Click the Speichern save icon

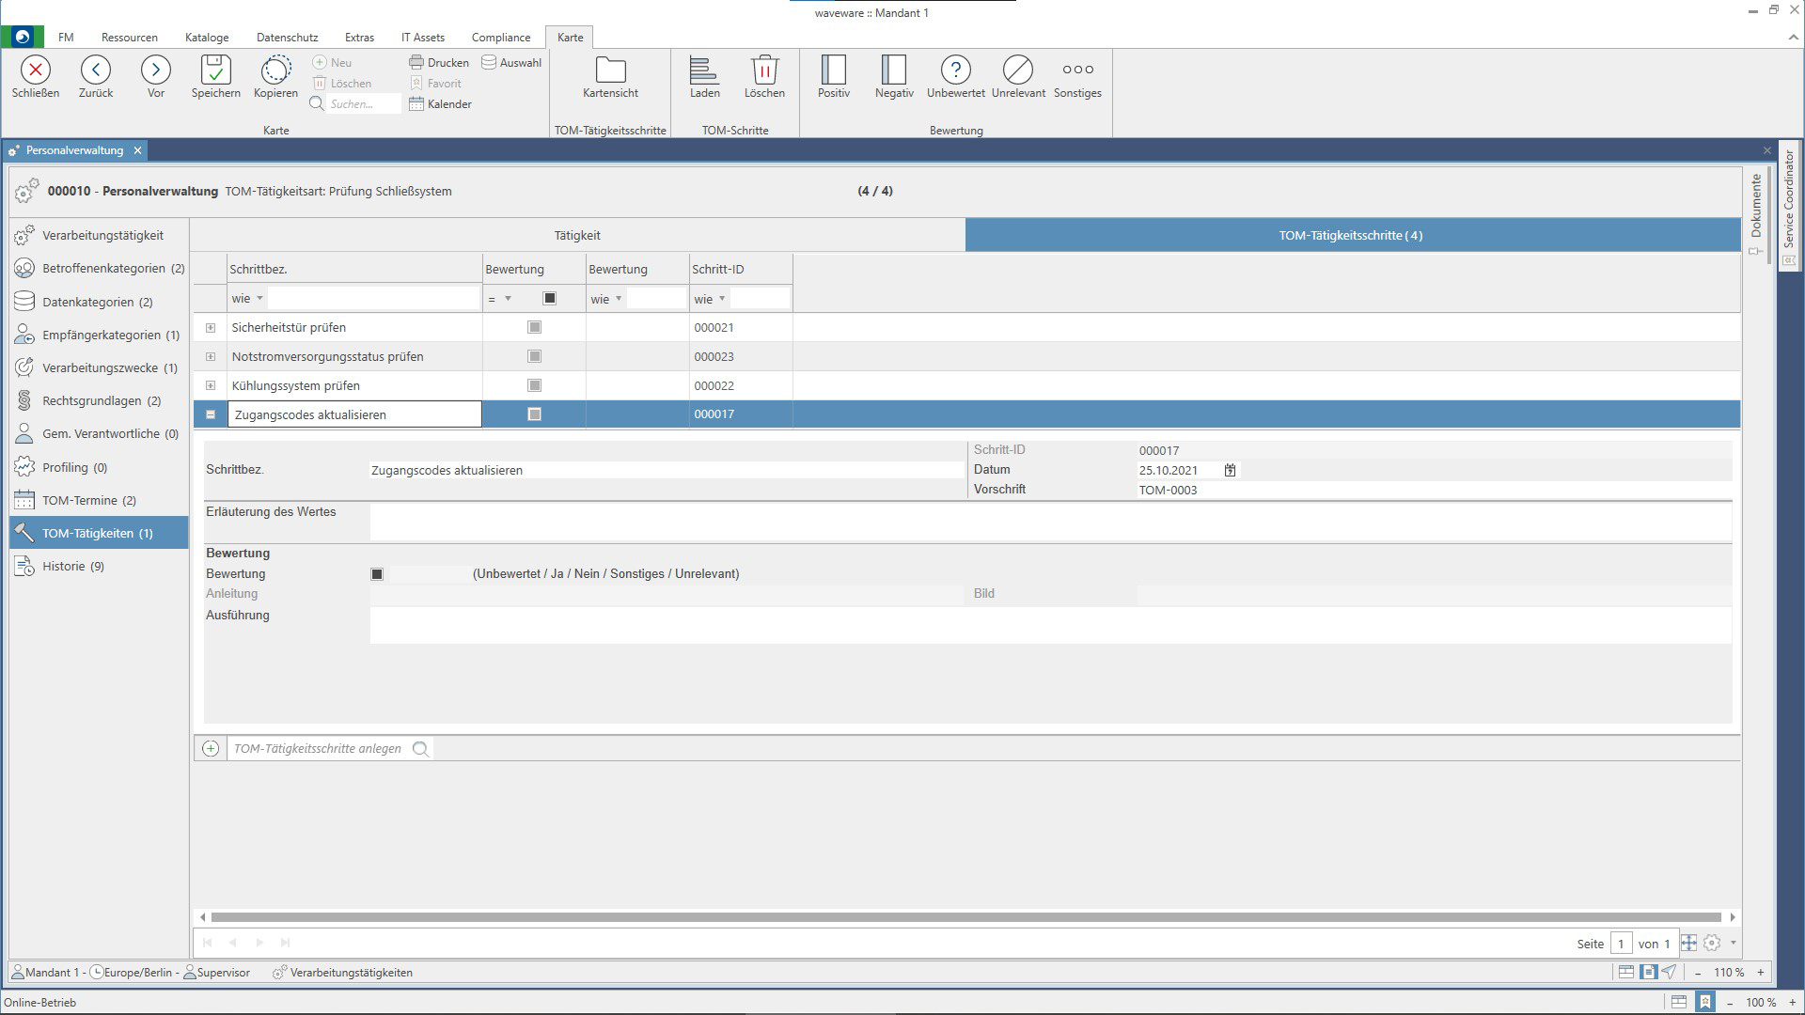click(215, 70)
